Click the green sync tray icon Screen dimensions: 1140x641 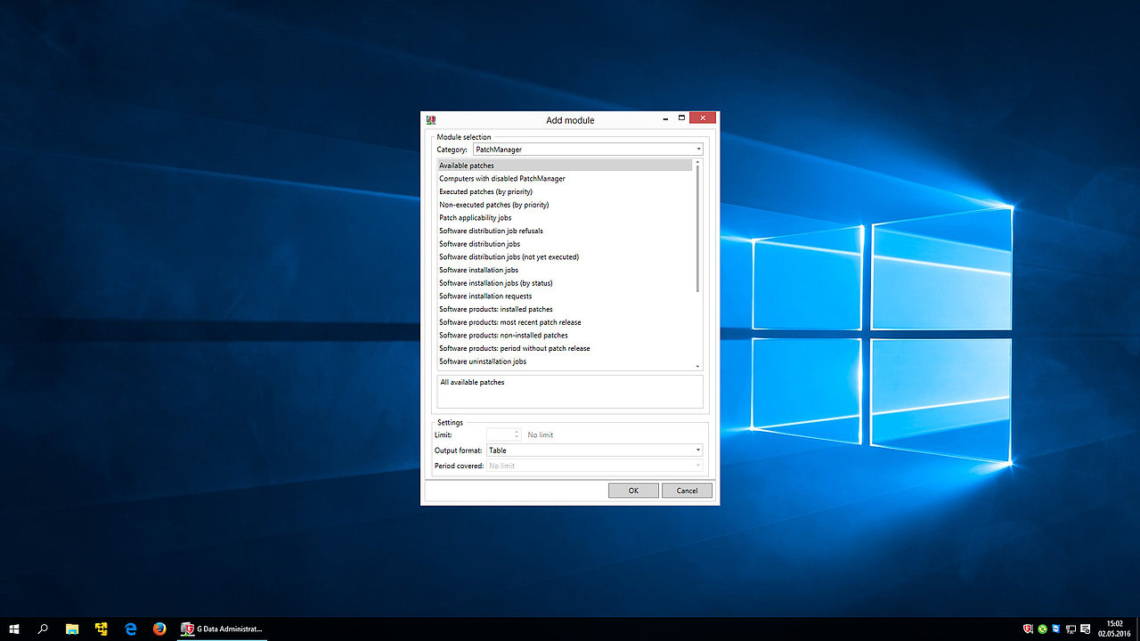pyautogui.click(x=1043, y=629)
